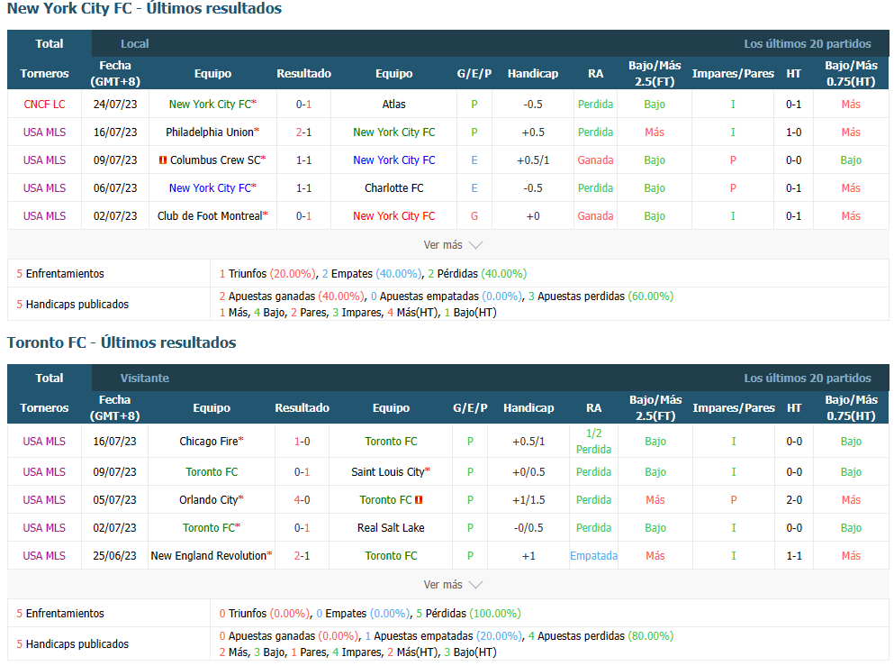This screenshot has width=894, height=666.
Task: Click New York City FC in the Atlas match row
Action: pyautogui.click(x=210, y=105)
